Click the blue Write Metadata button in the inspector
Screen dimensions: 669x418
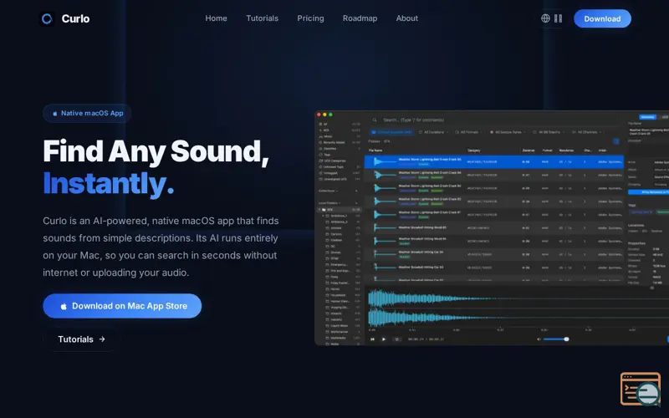(x=649, y=192)
